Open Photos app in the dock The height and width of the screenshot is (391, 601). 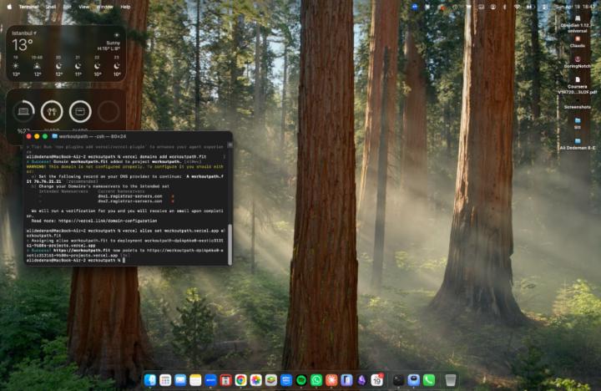click(255, 380)
